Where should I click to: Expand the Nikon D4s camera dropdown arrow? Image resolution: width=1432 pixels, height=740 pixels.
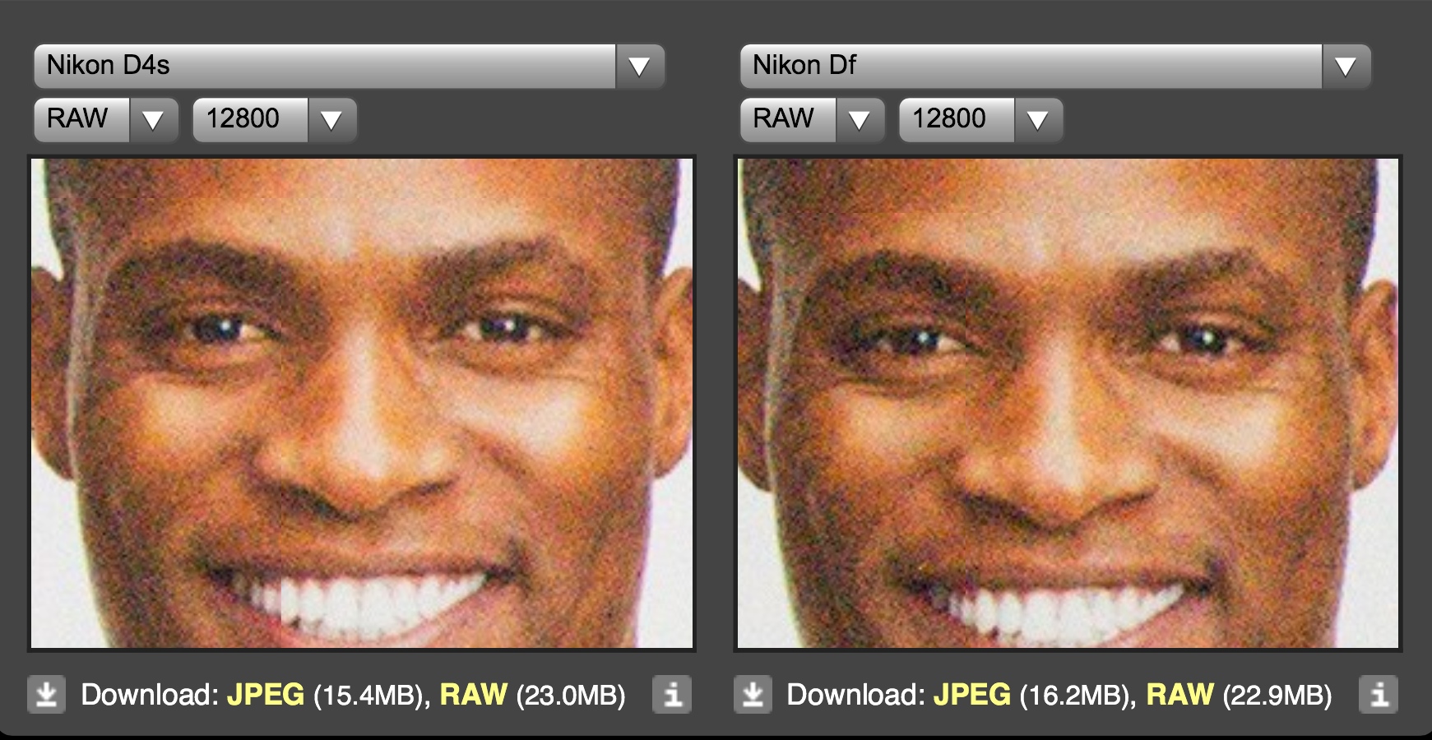pos(639,67)
